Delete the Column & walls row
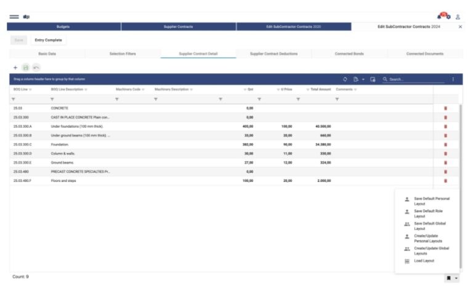This screenshot has width=473, height=297. pyautogui.click(x=445, y=154)
